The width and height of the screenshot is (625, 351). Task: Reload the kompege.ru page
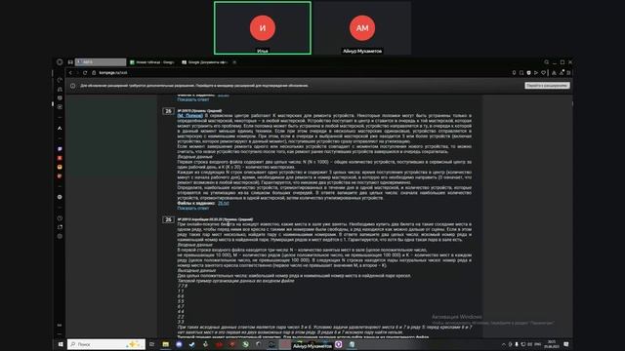coord(85,73)
